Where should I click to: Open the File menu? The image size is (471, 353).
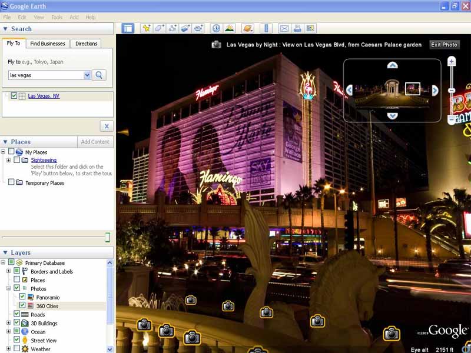(x=6, y=18)
